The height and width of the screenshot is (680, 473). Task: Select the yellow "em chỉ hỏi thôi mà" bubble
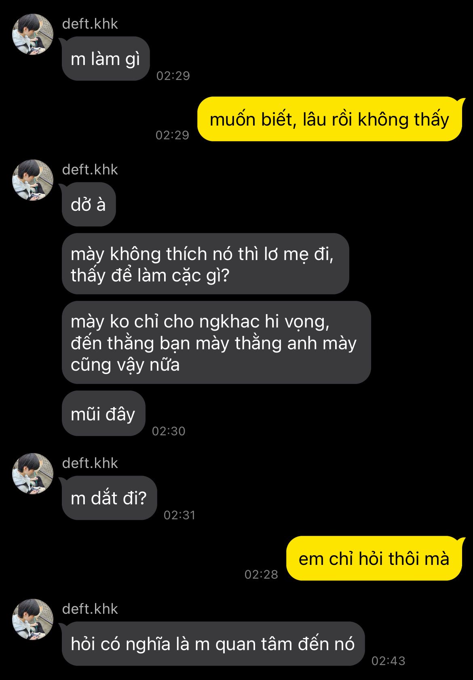[x=374, y=558]
